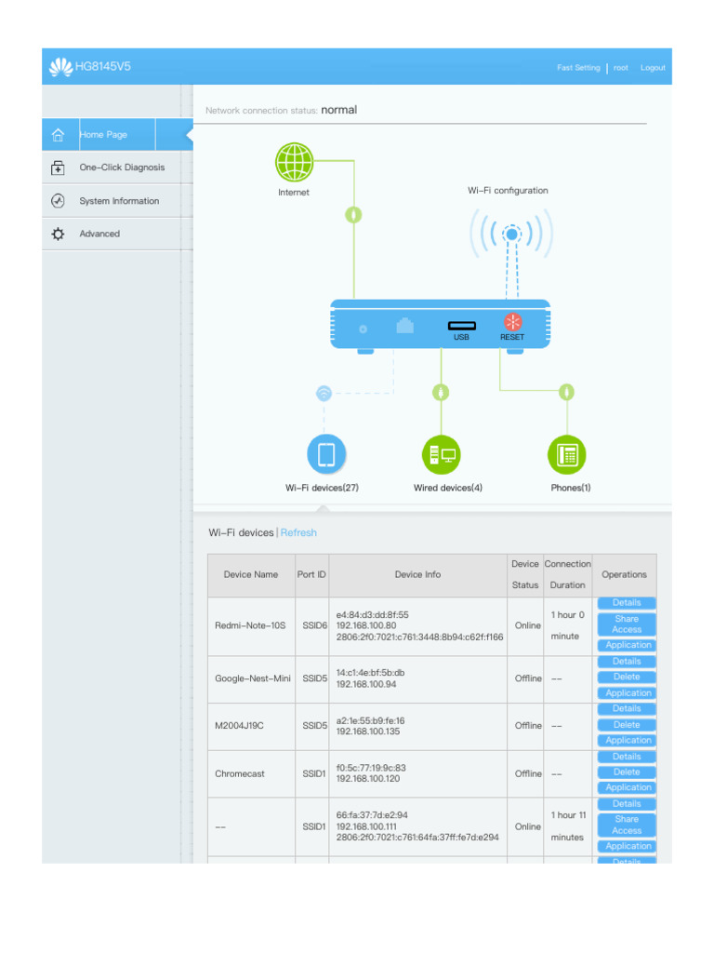This screenshot has width=714, height=953.
Task: Delete the Google-Nest-Mini device
Action: pos(627,678)
